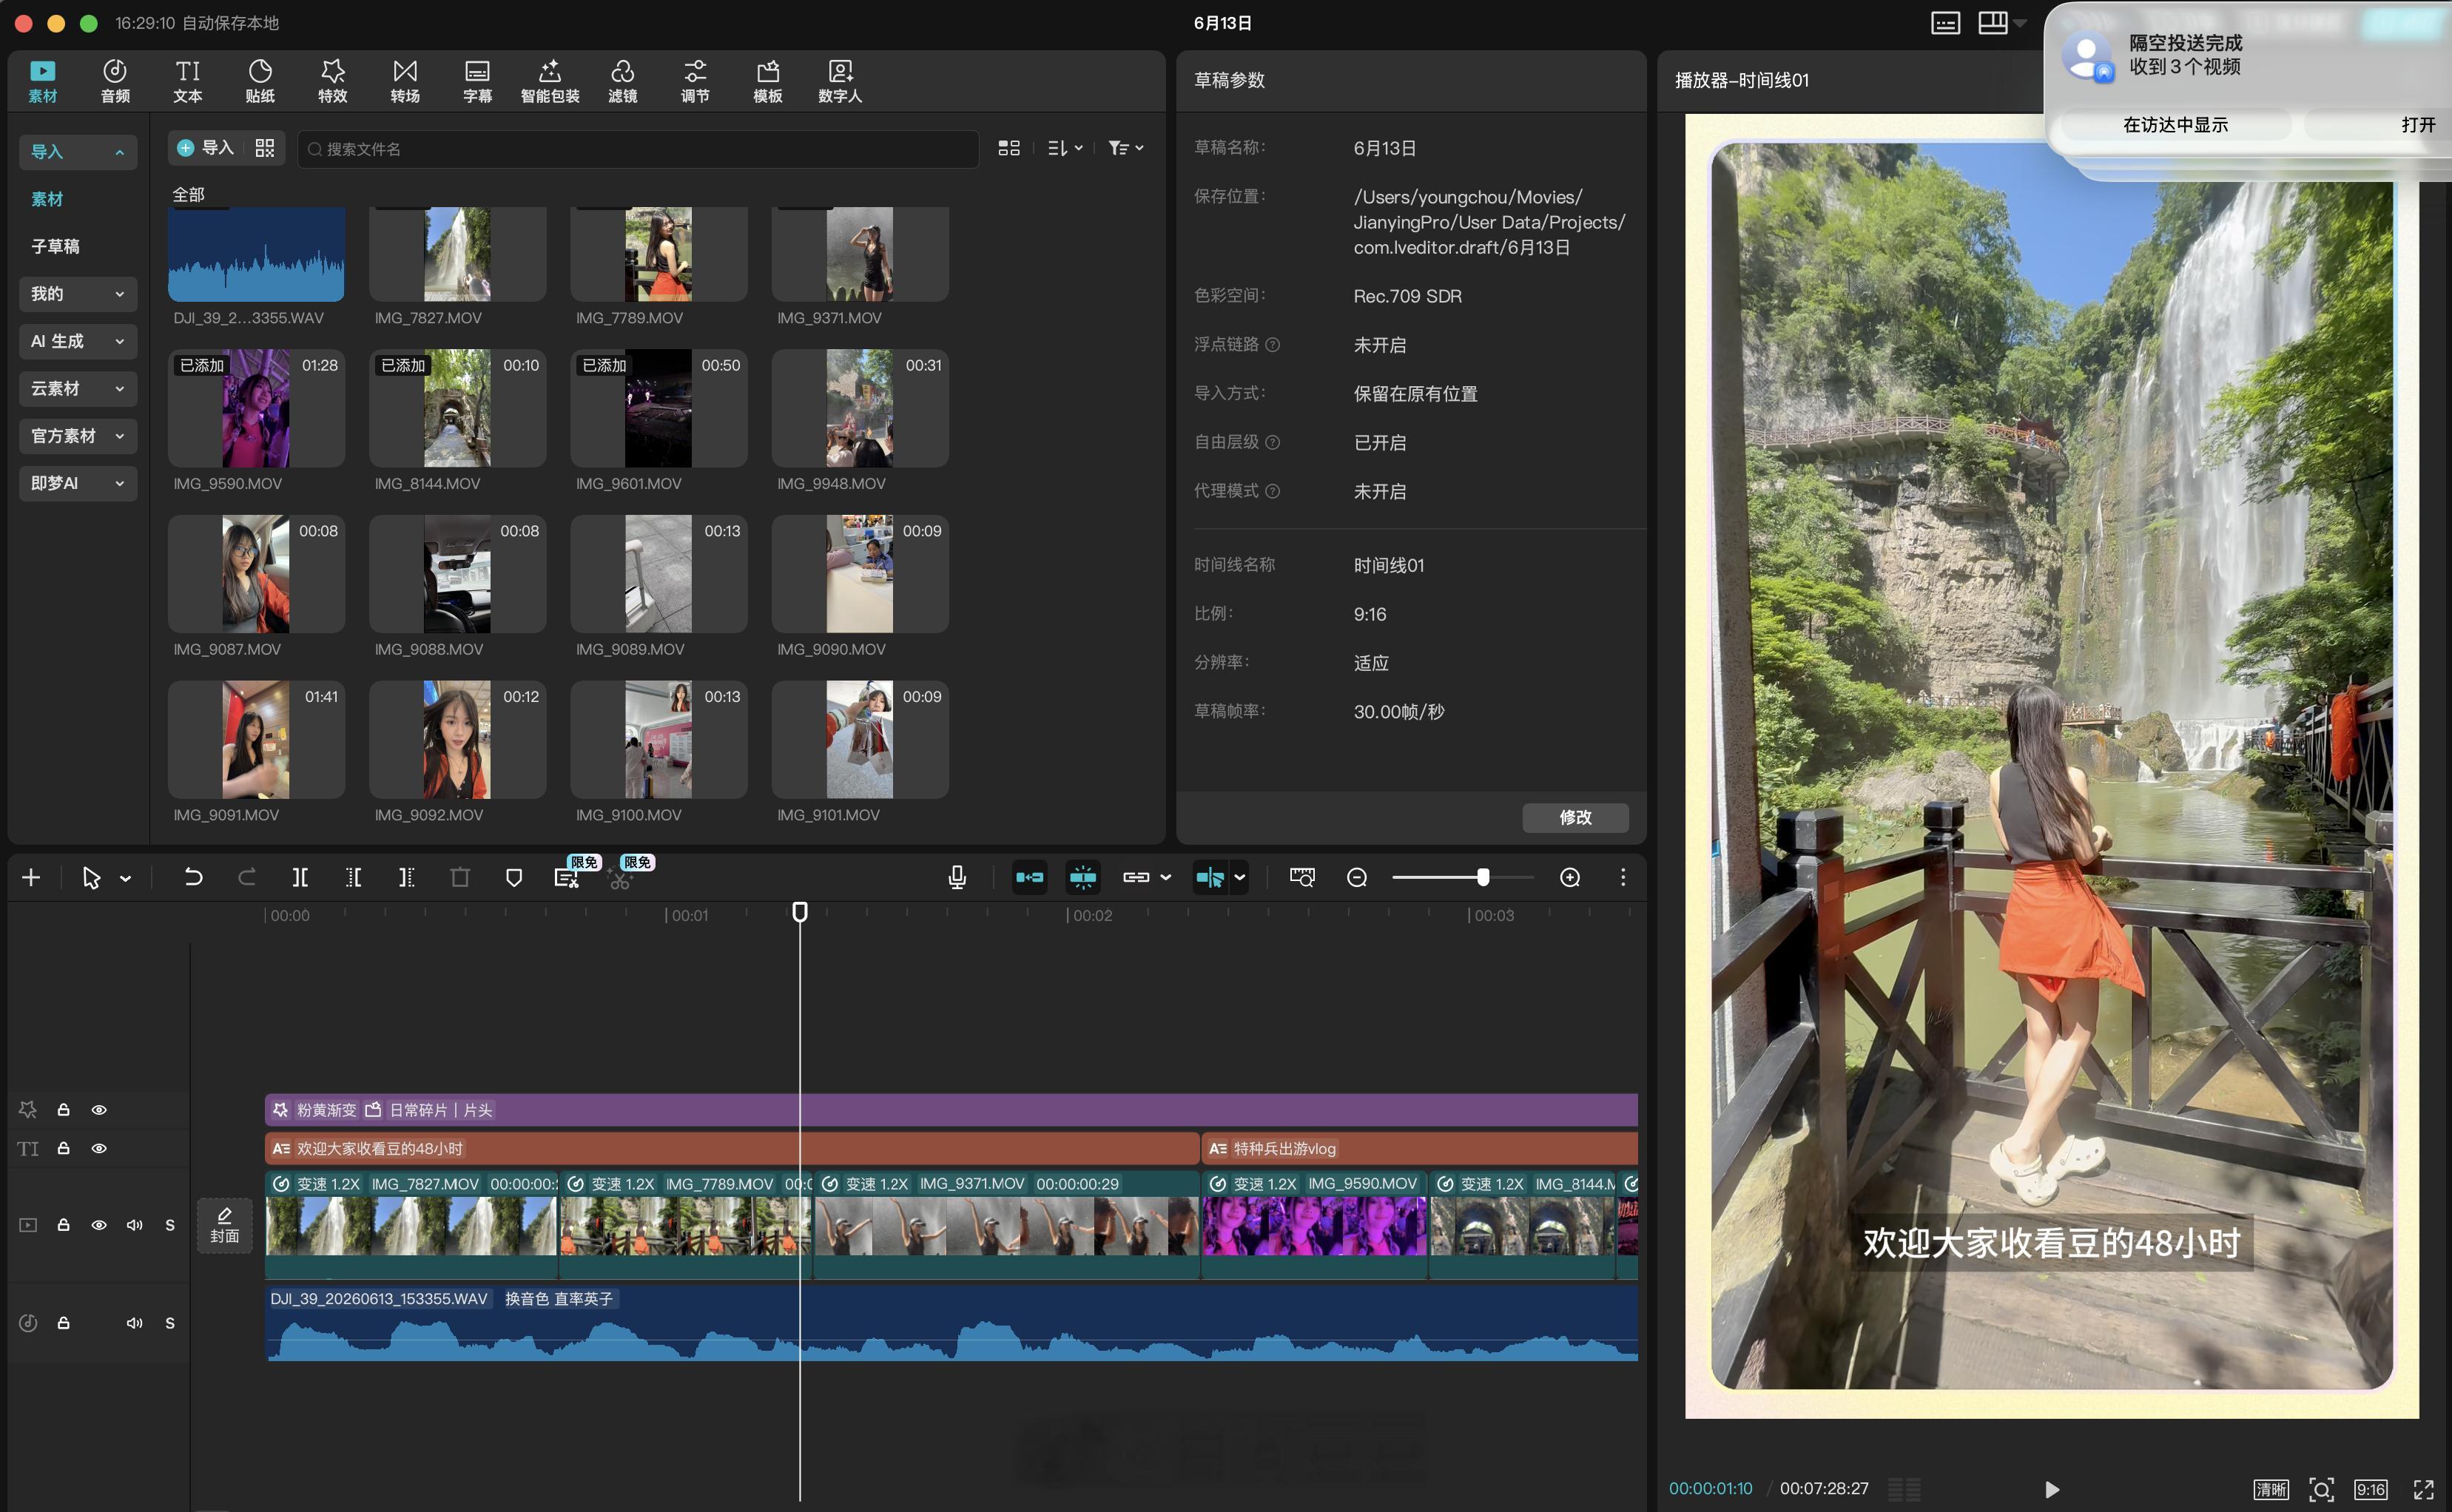Hide the text track with eye icon
Screen dimensions: 2452x1512
coord(99,1148)
